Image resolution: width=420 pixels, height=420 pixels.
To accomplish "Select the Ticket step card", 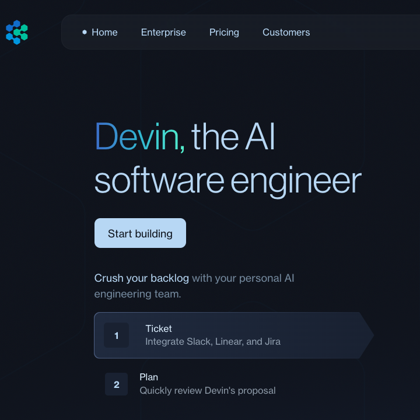I will pyautogui.click(x=234, y=335).
